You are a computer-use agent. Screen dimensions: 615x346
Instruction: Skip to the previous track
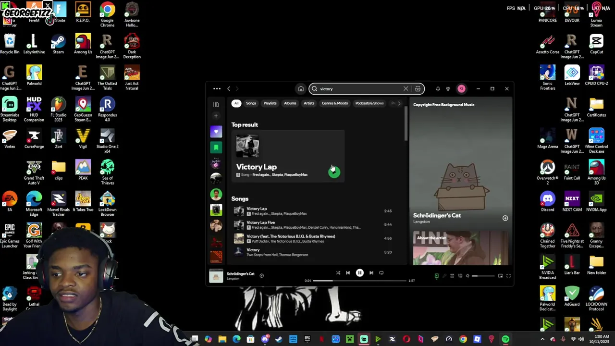click(x=348, y=273)
